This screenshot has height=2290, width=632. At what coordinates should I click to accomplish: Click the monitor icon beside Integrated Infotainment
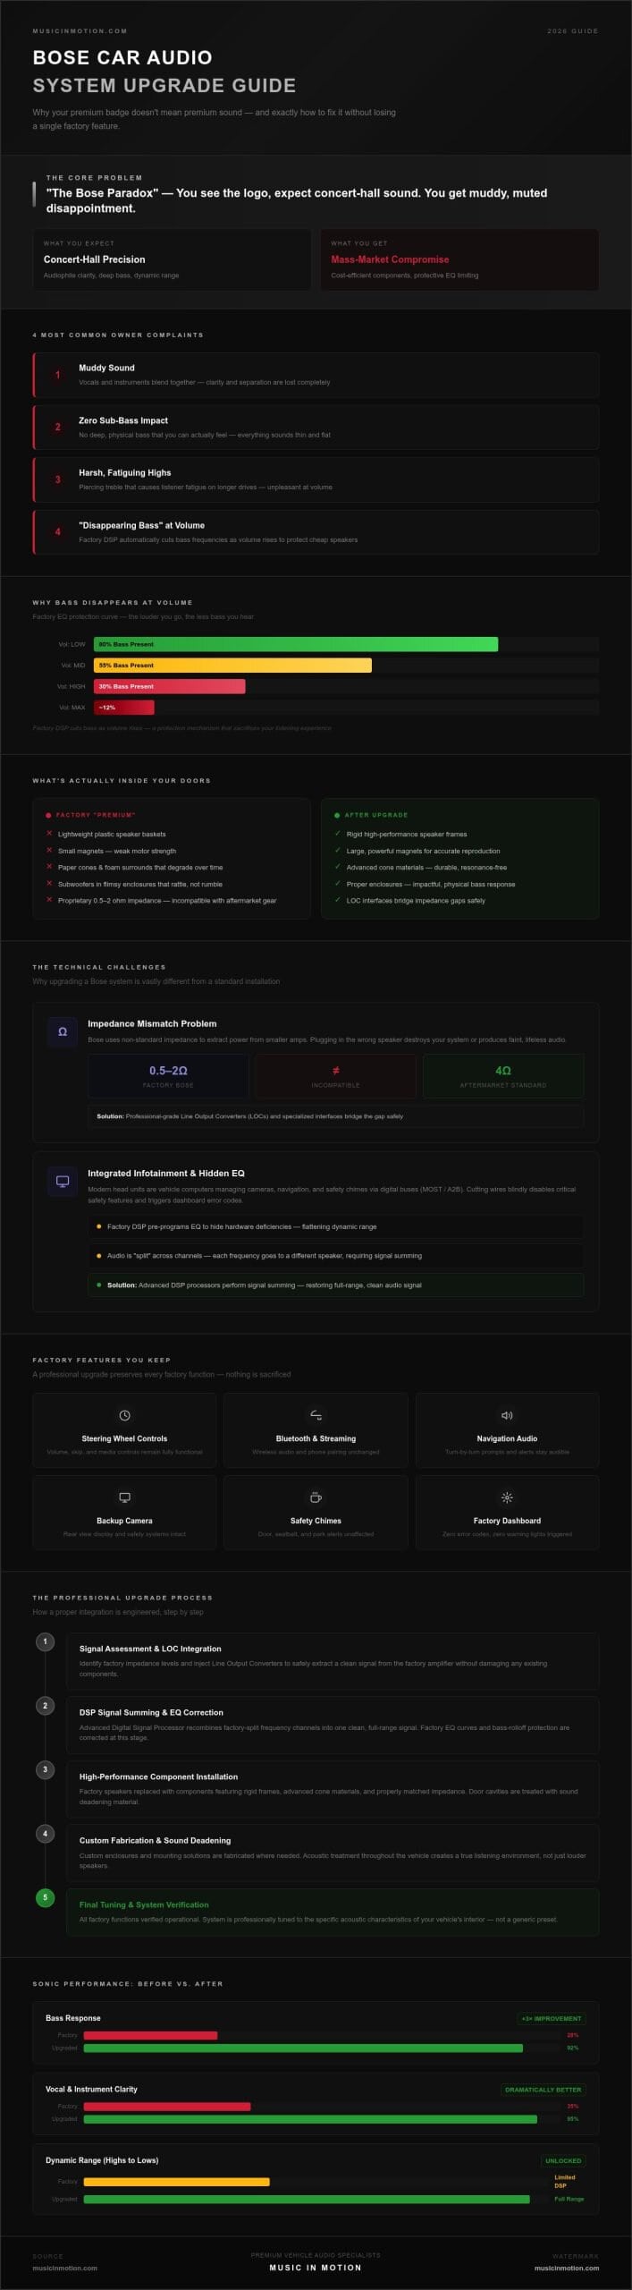coord(63,1181)
